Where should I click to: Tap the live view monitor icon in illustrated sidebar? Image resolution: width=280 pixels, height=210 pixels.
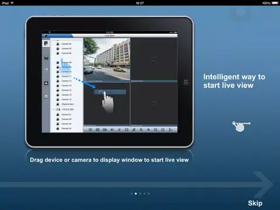pos(46,43)
